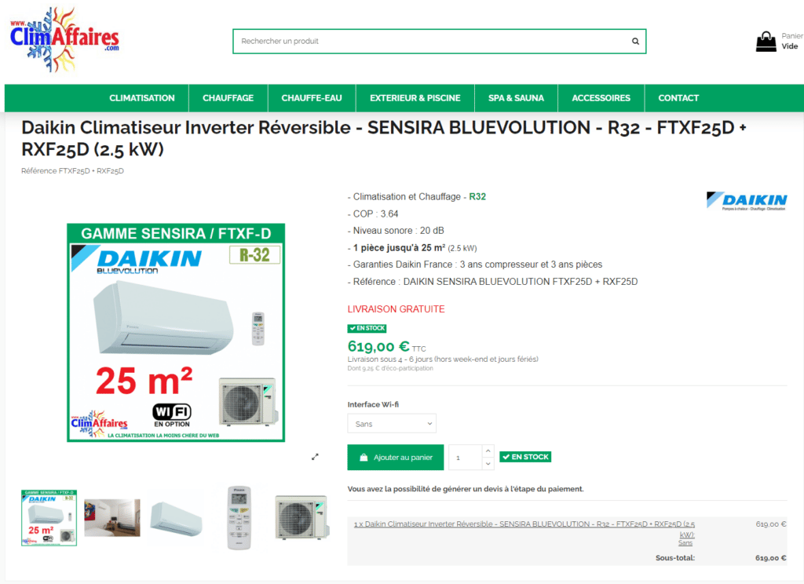The image size is (804, 584).
Task: Click the quantity input field
Action: tap(466, 458)
